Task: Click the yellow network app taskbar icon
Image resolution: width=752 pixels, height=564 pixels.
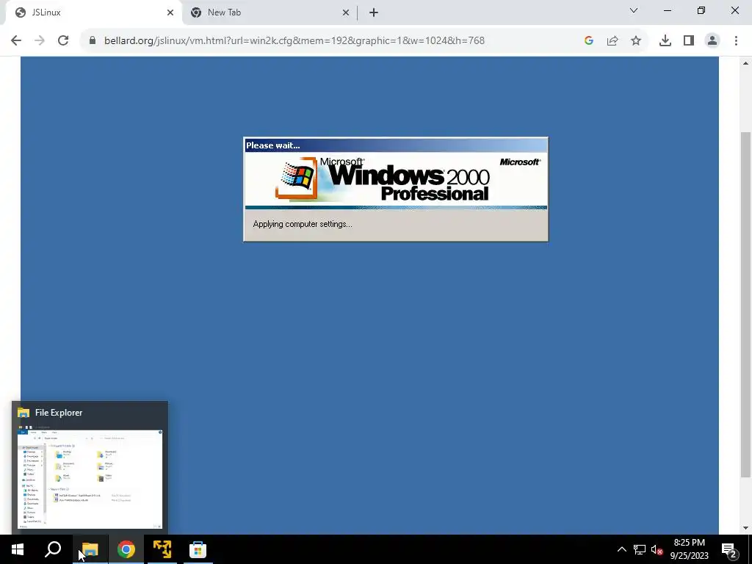Action: coord(162,549)
